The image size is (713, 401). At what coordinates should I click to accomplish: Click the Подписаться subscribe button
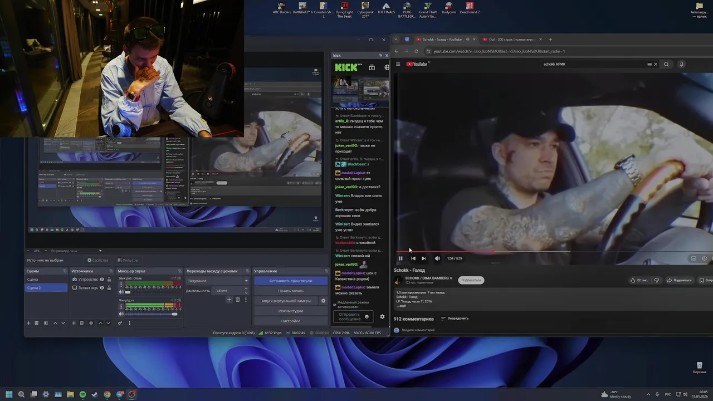pyautogui.click(x=471, y=280)
